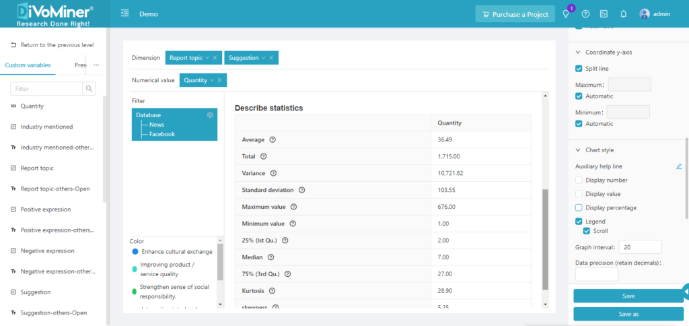Click green swatch for Strengthen social responsibility
The image size is (689, 326).
[x=134, y=291]
